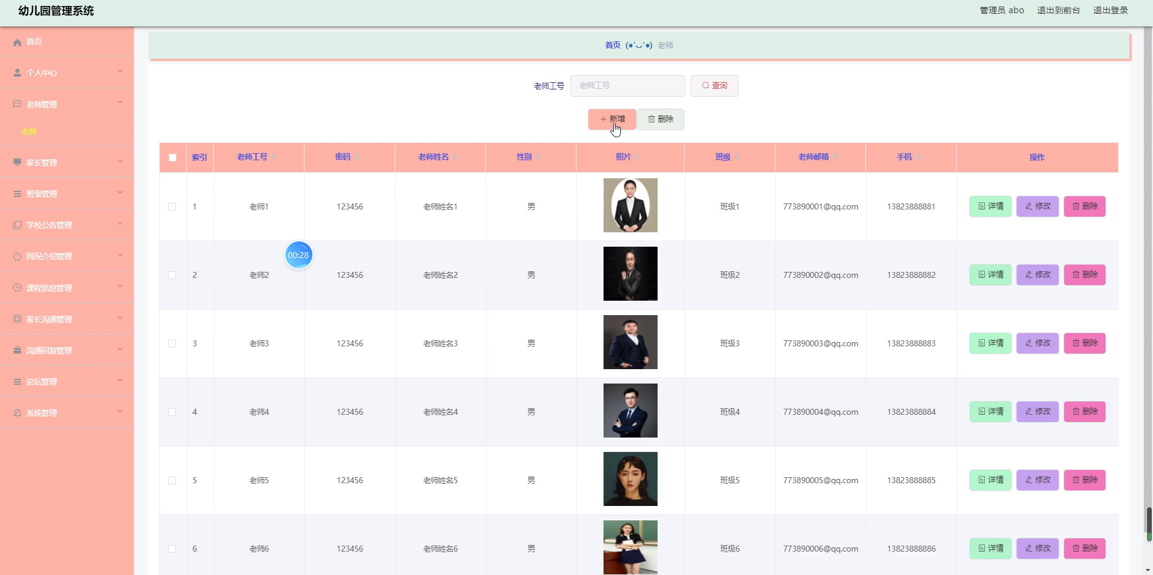Click the 课程信息管理 clock icon
Image resolution: width=1153 pixels, height=575 pixels.
[17, 287]
